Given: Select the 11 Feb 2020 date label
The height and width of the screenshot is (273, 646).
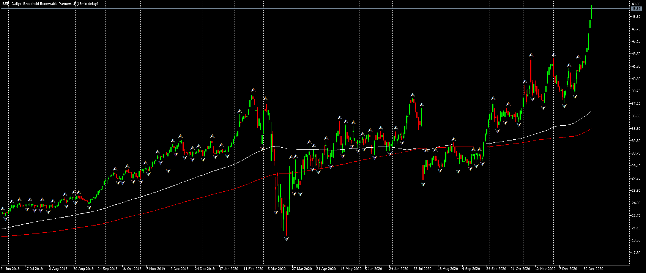Looking at the screenshot, I should coord(253,268).
